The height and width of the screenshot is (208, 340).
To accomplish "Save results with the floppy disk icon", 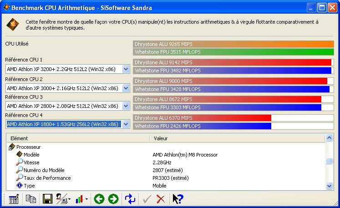I will 47,199.
